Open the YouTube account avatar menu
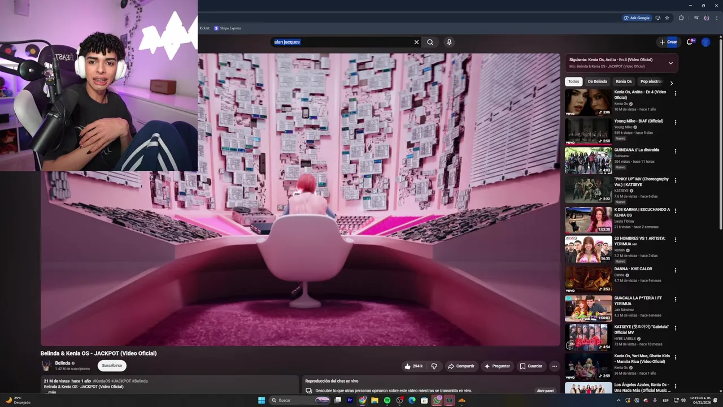The image size is (723, 407). click(x=705, y=42)
